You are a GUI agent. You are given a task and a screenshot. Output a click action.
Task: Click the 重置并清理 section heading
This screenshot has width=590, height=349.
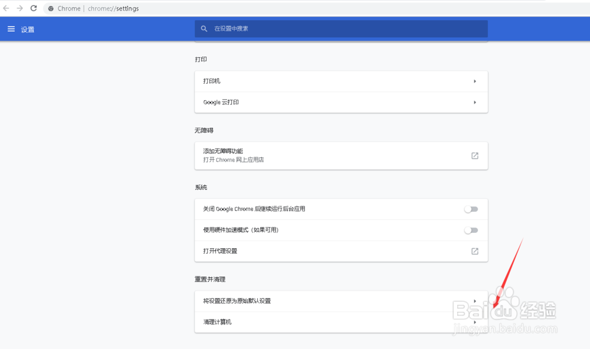210,279
